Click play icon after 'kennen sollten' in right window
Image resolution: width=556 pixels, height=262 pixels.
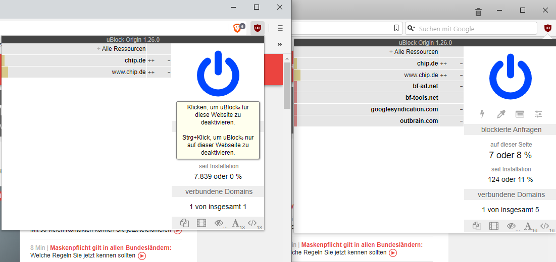tap(392, 253)
